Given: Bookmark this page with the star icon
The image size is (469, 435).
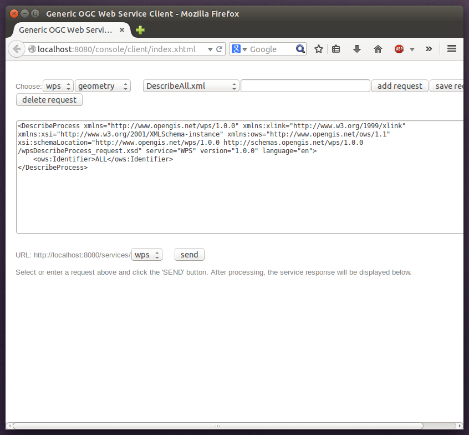Looking at the screenshot, I should (x=319, y=49).
